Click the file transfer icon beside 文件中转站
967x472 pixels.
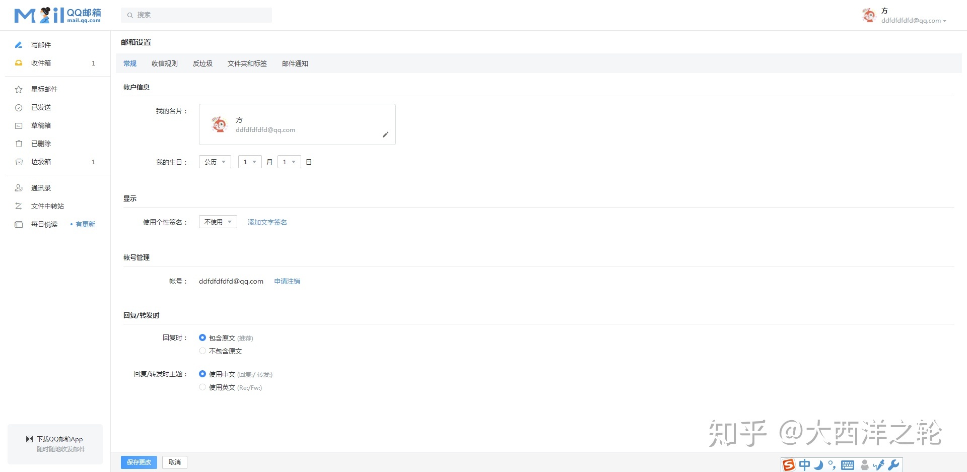[x=19, y=206]
